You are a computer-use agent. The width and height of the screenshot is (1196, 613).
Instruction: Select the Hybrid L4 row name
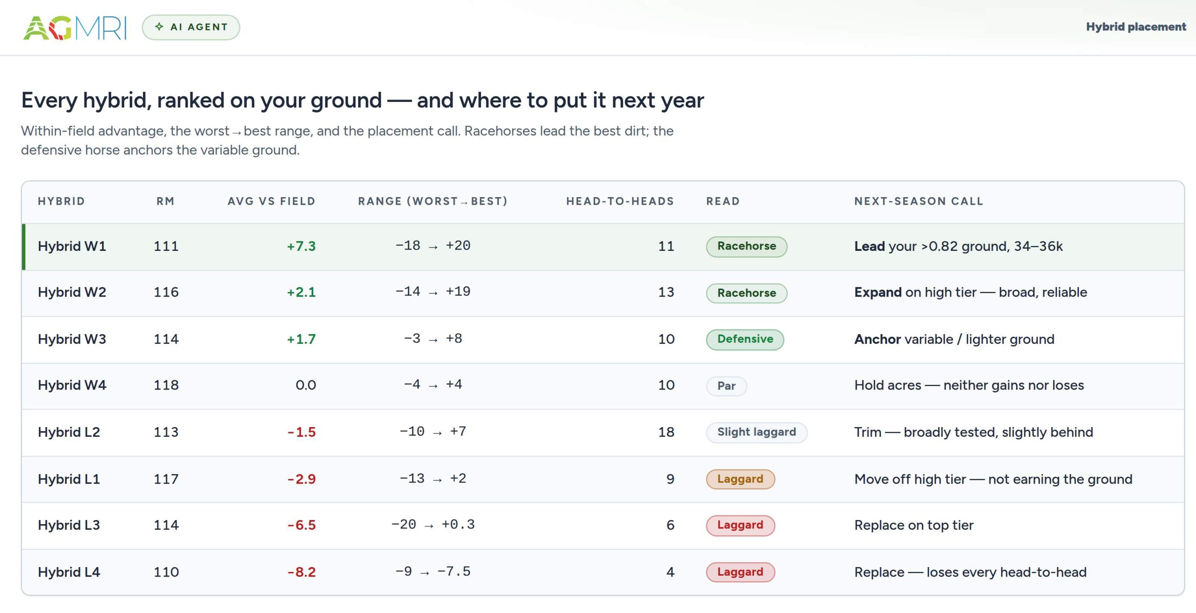[x=69, y=572]
